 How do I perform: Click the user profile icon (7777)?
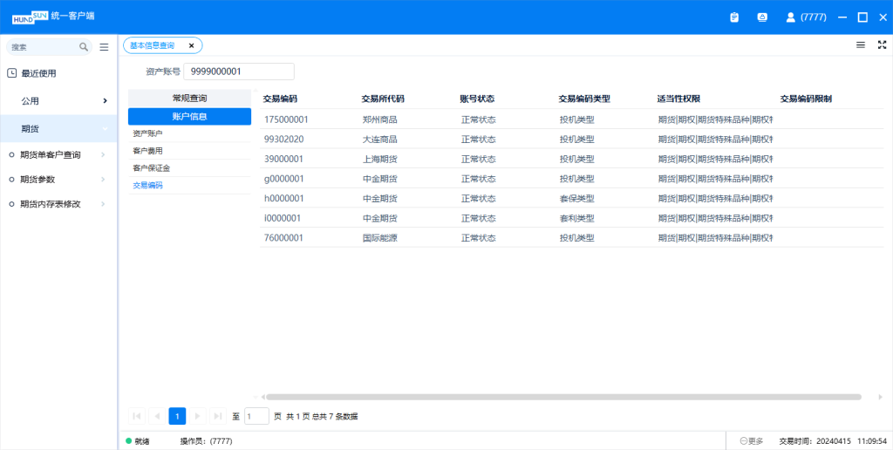[790, 17]
